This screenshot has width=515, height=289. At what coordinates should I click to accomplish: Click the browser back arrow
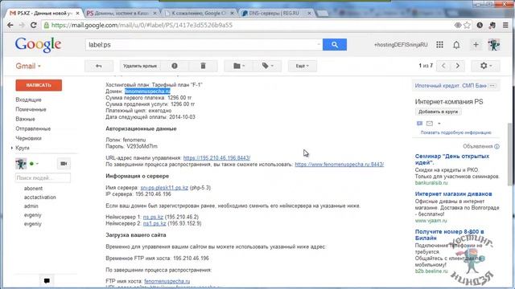tap(10, 25)
